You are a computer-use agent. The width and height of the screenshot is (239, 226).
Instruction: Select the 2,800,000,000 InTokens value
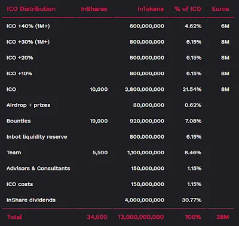click(145, 89)
